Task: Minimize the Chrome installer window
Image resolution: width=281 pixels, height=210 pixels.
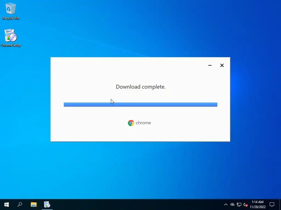Action: click(210, 65)
